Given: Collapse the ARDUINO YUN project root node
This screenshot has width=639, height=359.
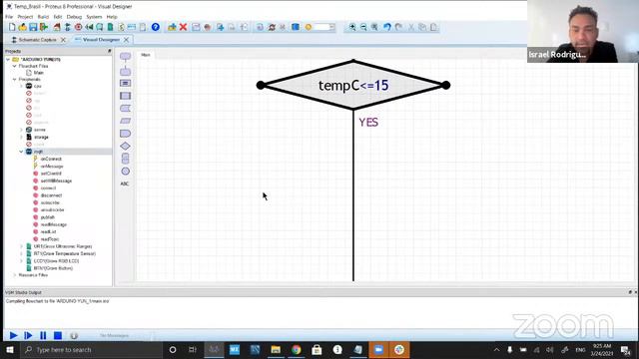Looking at the screenshot, I should click(8, 60).
